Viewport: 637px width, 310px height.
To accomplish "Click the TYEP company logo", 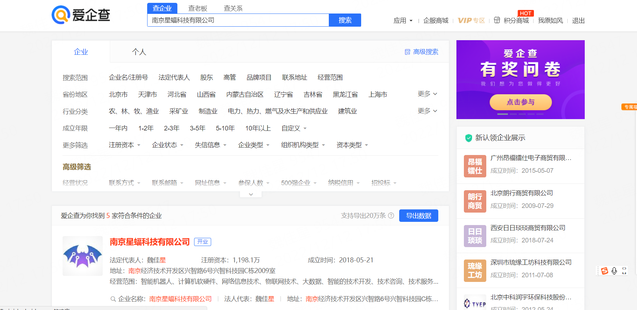I will [x=475, y=302].
